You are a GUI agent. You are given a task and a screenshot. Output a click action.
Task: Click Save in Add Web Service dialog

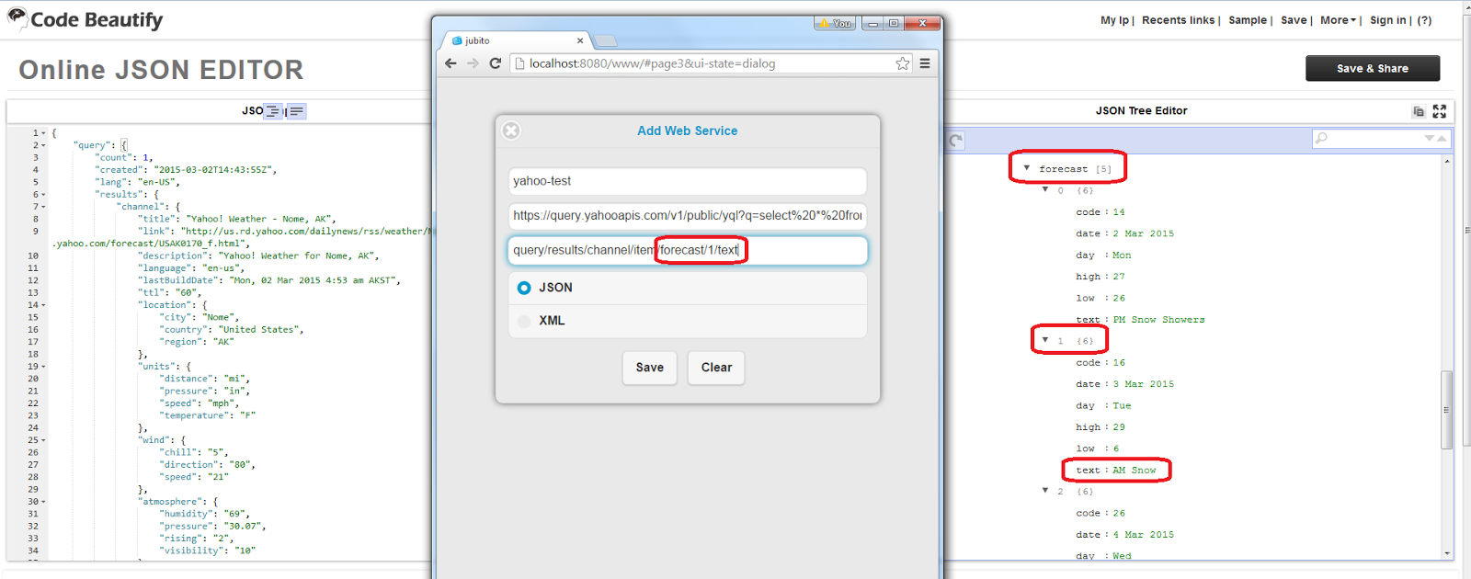(x=649, y=368)
